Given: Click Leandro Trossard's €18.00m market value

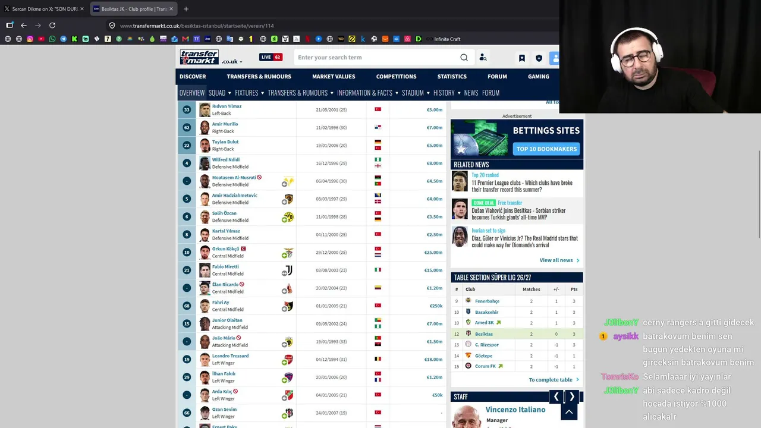Looking at the screenshot, I should click(x=433, y=360).
